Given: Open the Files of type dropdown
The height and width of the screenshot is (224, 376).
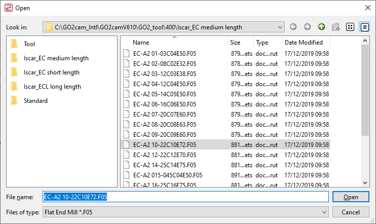Looking at the screenshot, I should pyautogui.click(x=324, y=212).
